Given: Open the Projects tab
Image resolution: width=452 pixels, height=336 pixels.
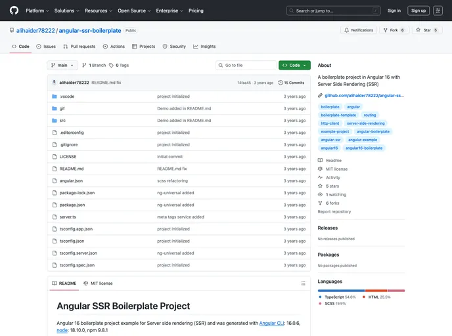Looking at the screenshot, I should (x=144, y=47).
